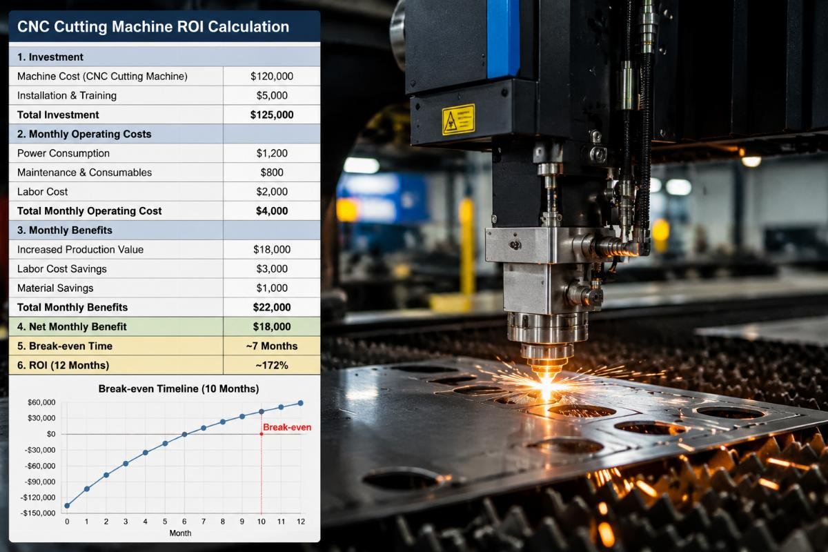Screen dimensions: 828x552
Task: Click the yellow laser warning sticker on the machine
Action: (458, 119)
